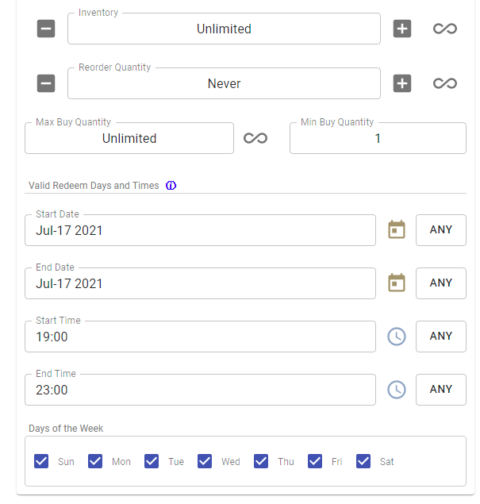Click infinity icon beside Reorder Quantity
The image size is (480, 504).
pyautogui.click(x=445, y=83)
